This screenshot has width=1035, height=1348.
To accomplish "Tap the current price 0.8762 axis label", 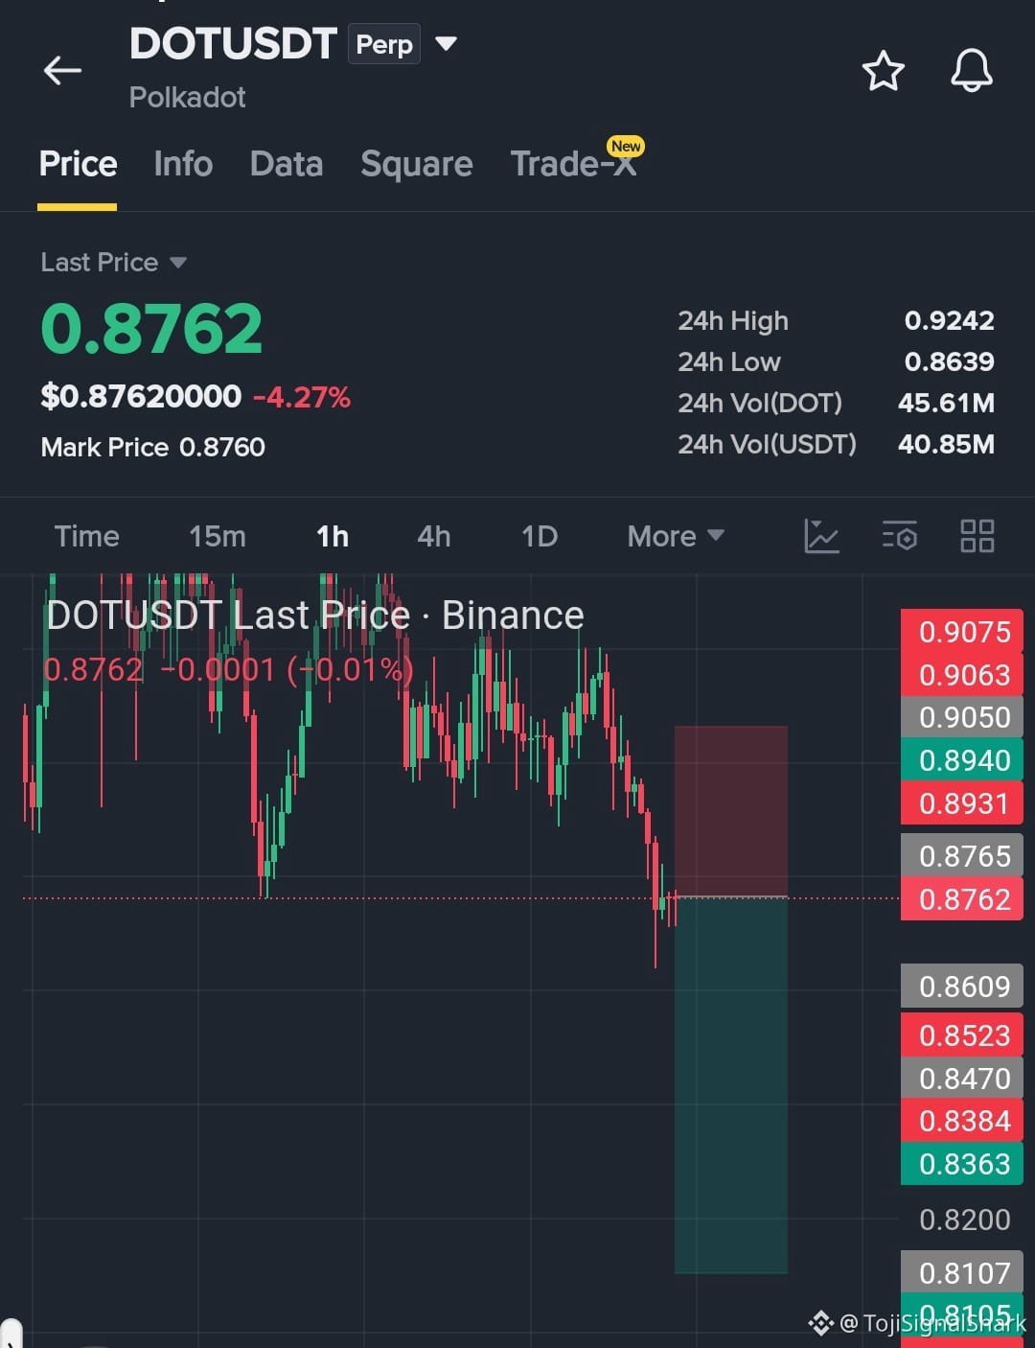I will point(962,899).
